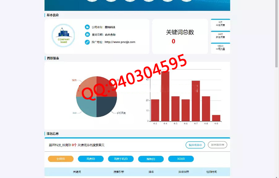Click the 按排名排序 sort button

195,145
